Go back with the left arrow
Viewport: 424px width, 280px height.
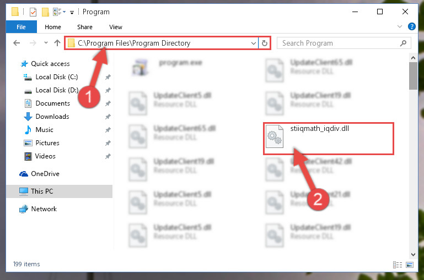17,43
